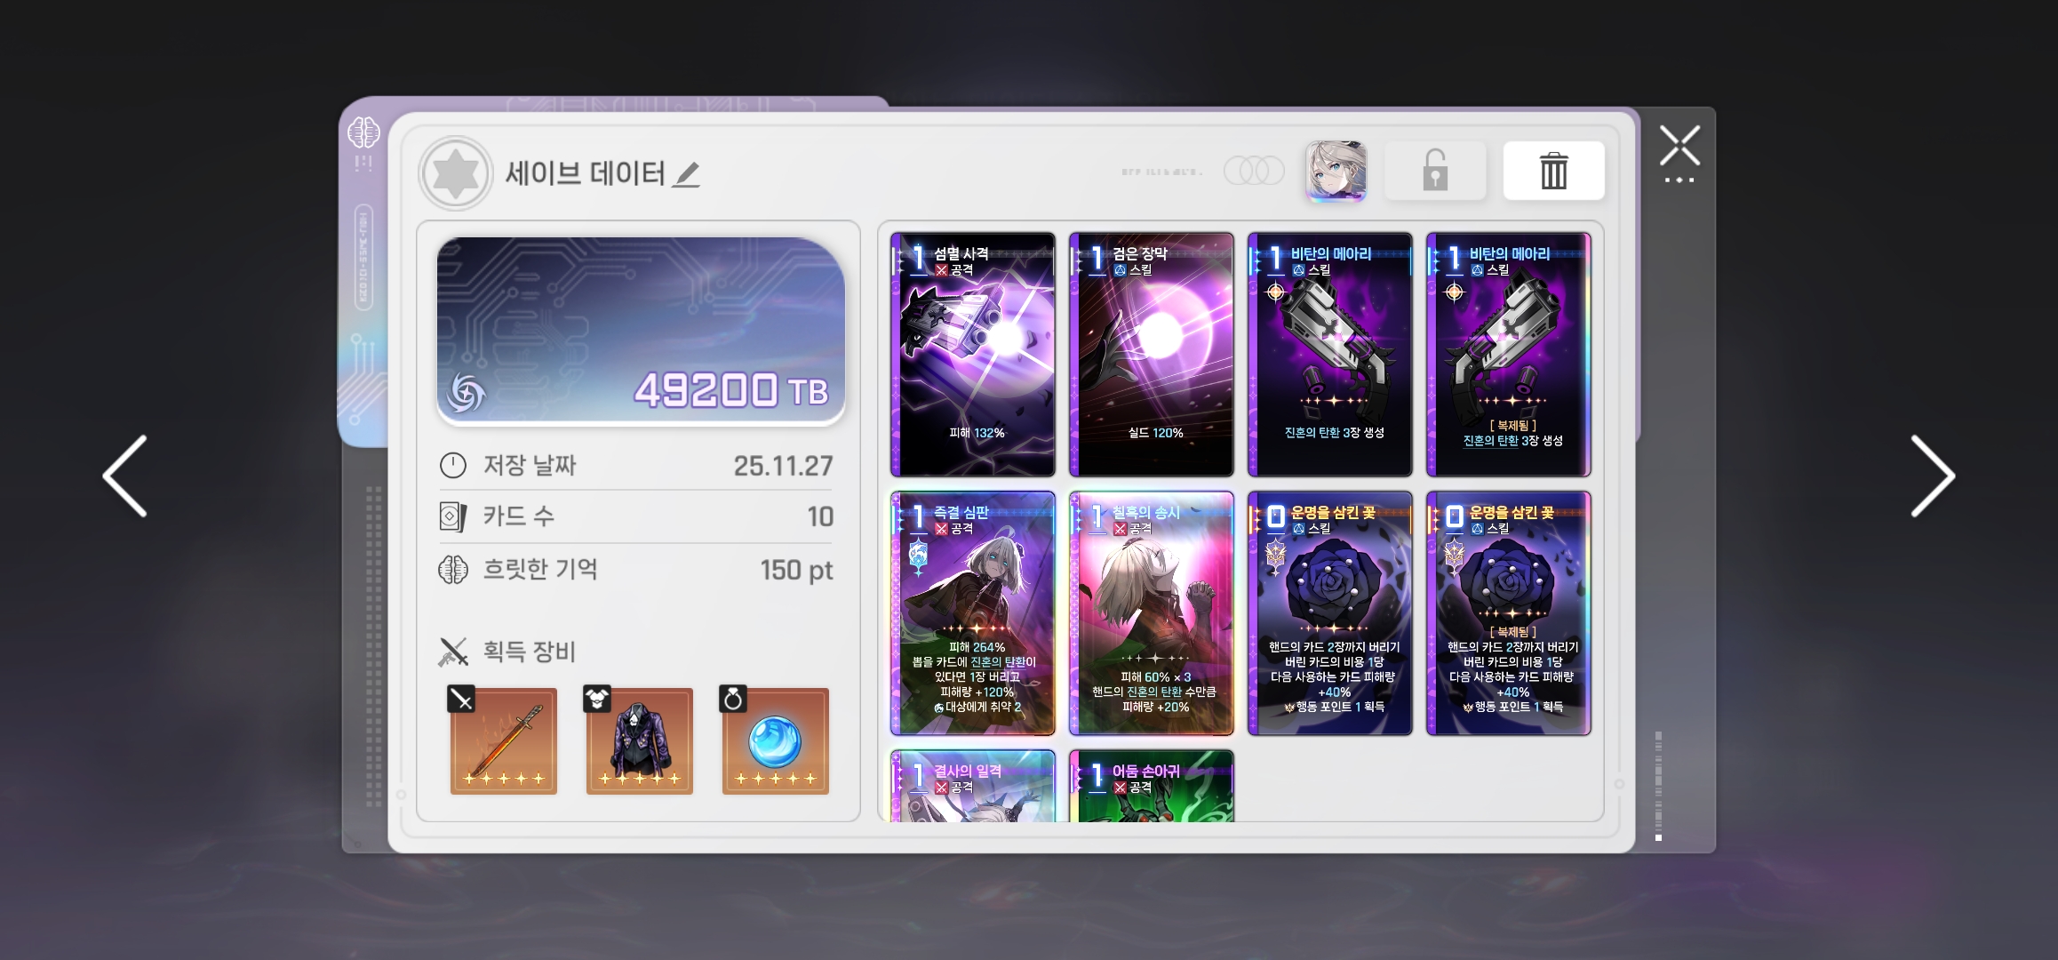This screenshot has width=2058, height=960.
Task: Select the blue orb accessory equipment icon
Action: (776, 740)
